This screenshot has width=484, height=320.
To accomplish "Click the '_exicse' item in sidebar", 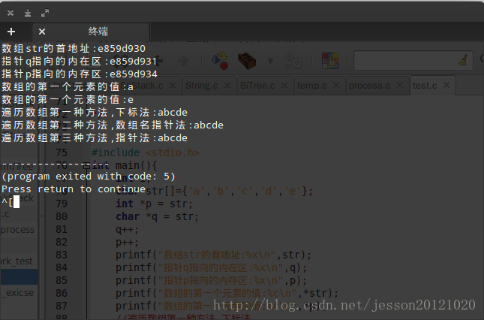I will [17, 293].
